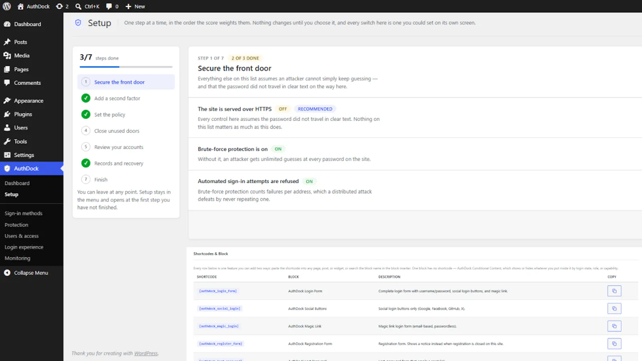
Task: Click AuthDock Social Buttons block name
Action: point(307,309)
